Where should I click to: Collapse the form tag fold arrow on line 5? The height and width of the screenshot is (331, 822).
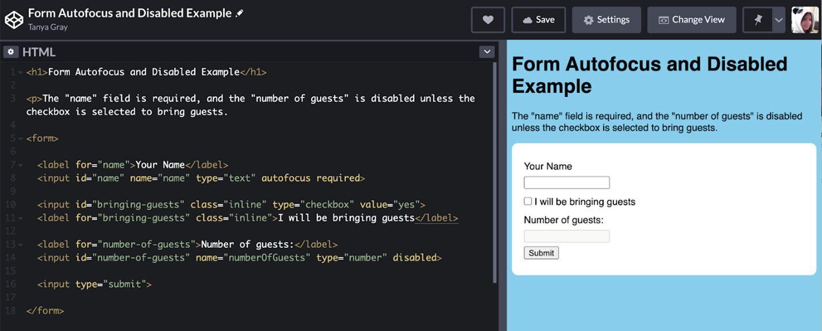21,138
